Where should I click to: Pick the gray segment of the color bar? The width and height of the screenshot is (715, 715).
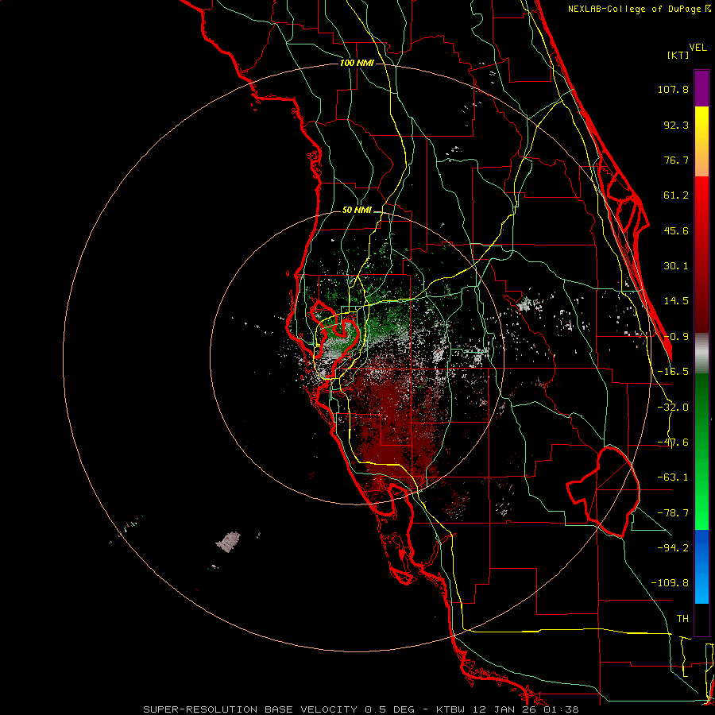pyautogui.click(x=701, y=354)
